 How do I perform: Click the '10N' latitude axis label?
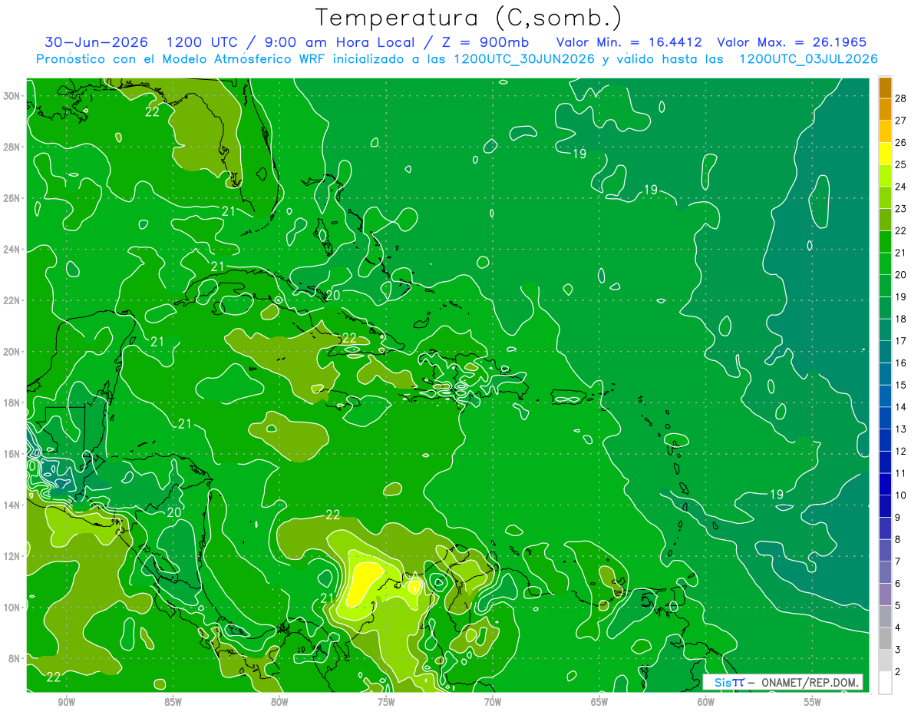tap(12, 608)
